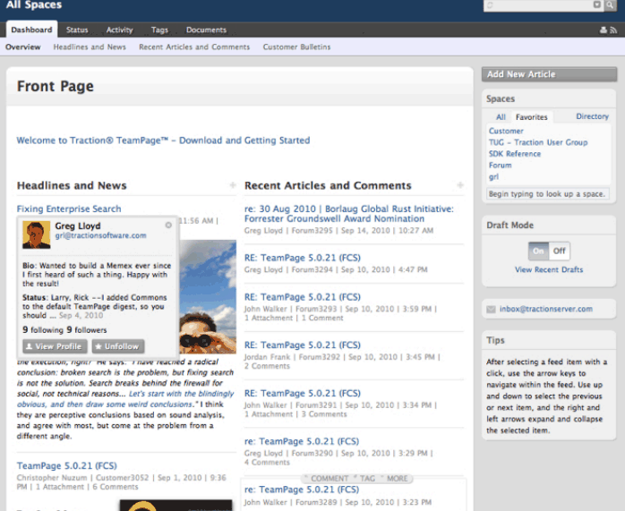Screen dimensions: 625x511
Task: Click the View Profile button
Action: 55,346
